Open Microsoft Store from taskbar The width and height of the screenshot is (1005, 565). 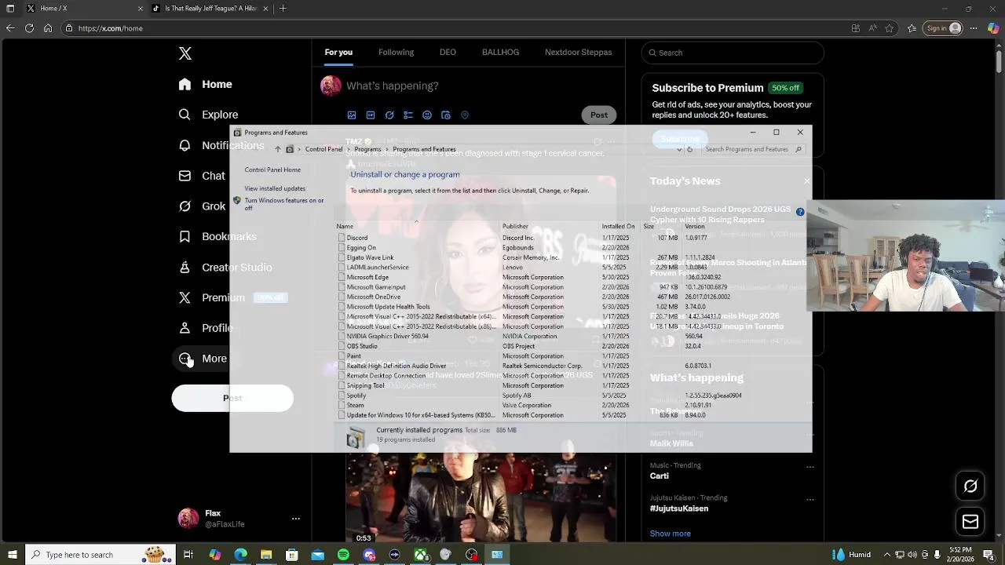point(292,555)
